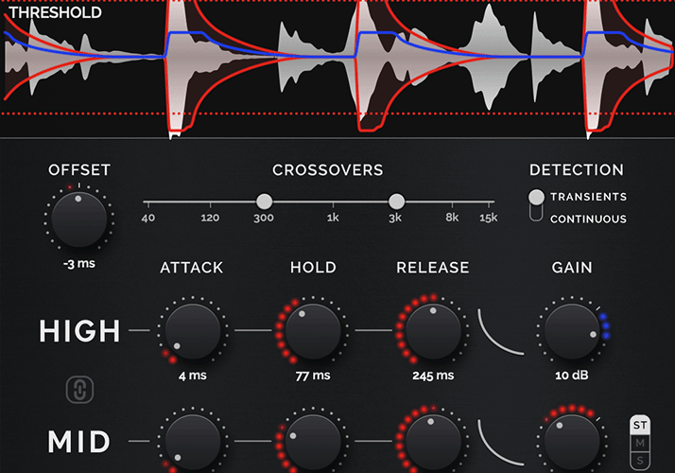Click the low crossover handle at 300
The image size is (675, 473).
tap(265, 201)
